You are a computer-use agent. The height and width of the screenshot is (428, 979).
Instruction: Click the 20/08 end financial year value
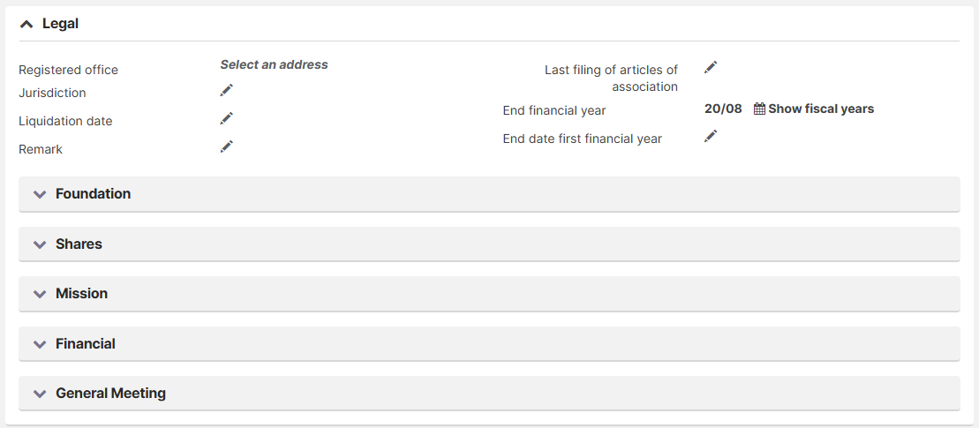coord(723,109)
